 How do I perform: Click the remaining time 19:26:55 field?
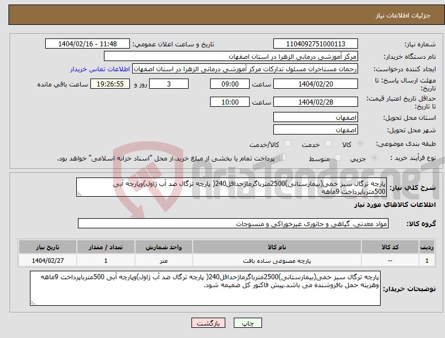coord(110,84)
